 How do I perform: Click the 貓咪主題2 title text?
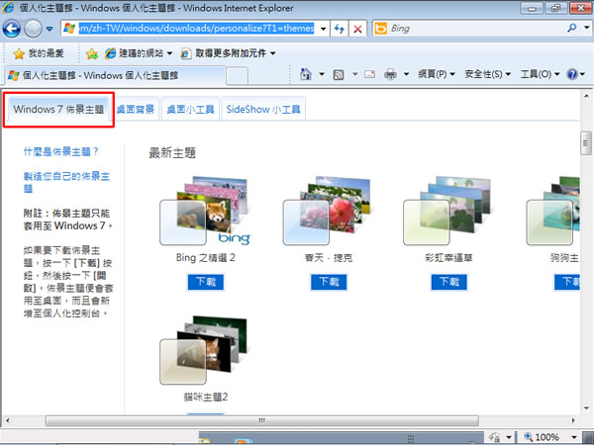click(x=206, y=397)
